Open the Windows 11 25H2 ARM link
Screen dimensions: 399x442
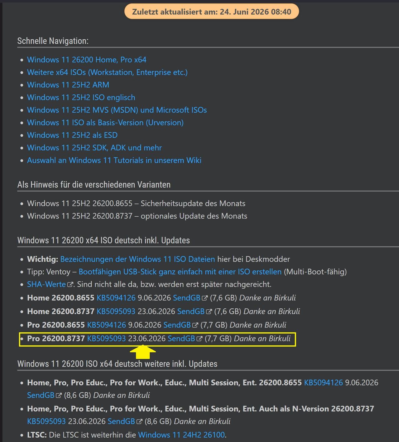(x=68, y=85)
